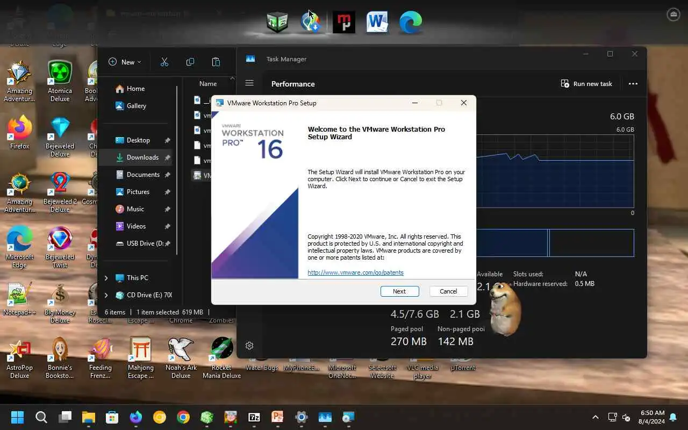The height and width of the screenshot is (430, 688).
Task: Toggle the Task Manager hamburger navigation menu
Action: click(x=249, y=83)
